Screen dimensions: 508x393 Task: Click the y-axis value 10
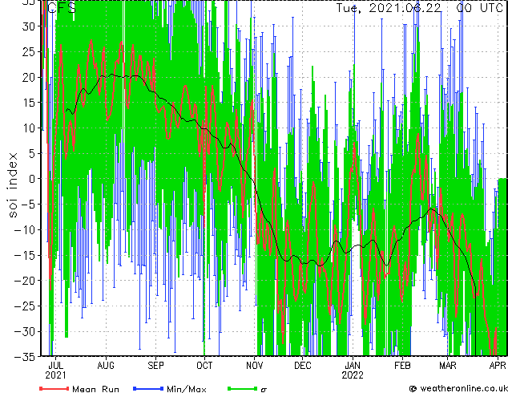(29, 128)
